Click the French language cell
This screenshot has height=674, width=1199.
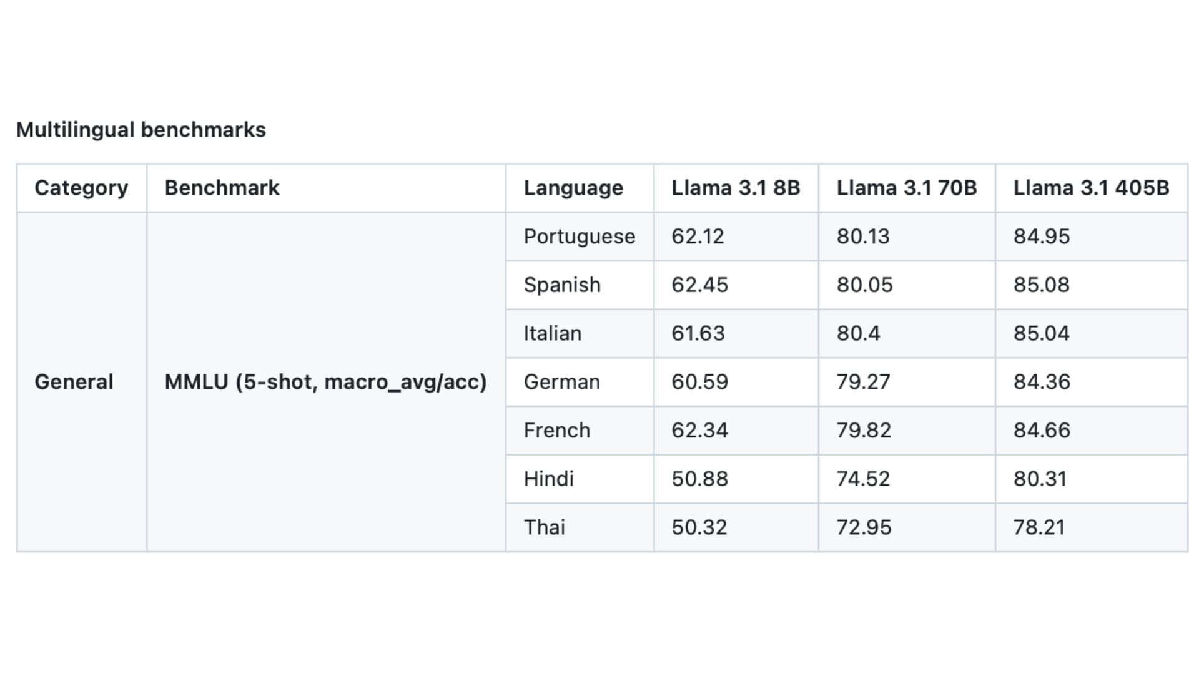556,430
